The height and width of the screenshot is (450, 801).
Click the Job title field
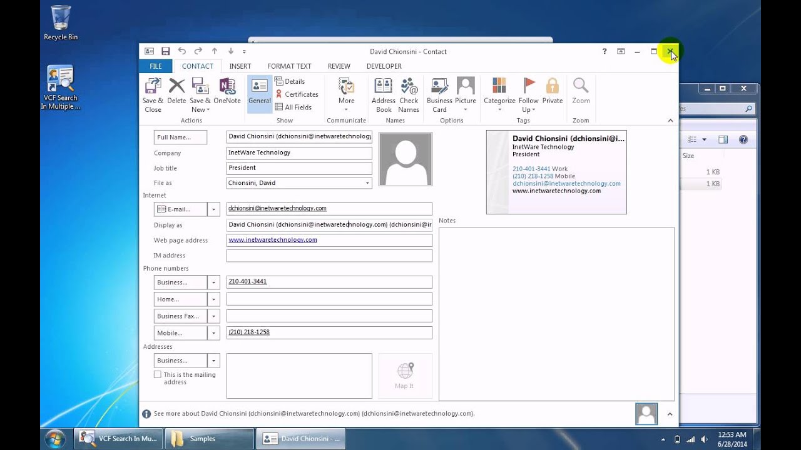click(x=299, y=168)
